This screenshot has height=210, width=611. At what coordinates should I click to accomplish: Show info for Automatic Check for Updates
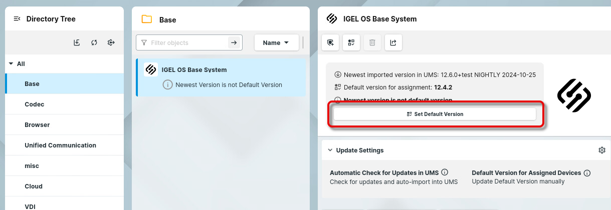pos(445,172)
